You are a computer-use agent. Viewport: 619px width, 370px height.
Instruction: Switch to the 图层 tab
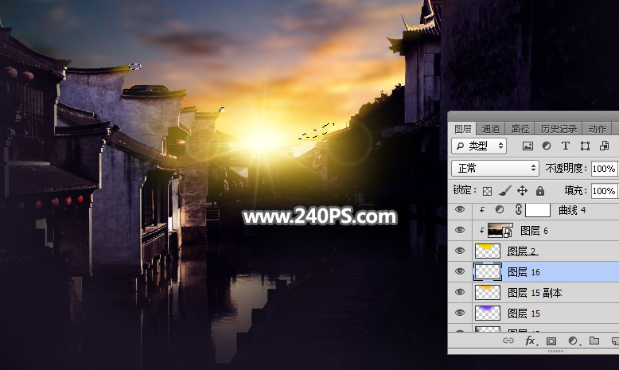pos(462,129)
